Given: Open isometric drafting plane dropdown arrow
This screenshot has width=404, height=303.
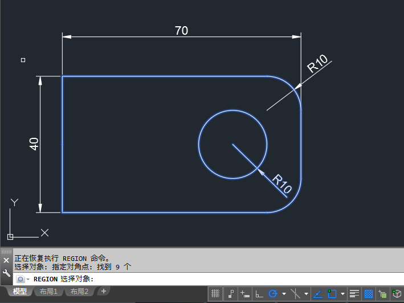Looking at the screenshot, I should coord(306,293).
